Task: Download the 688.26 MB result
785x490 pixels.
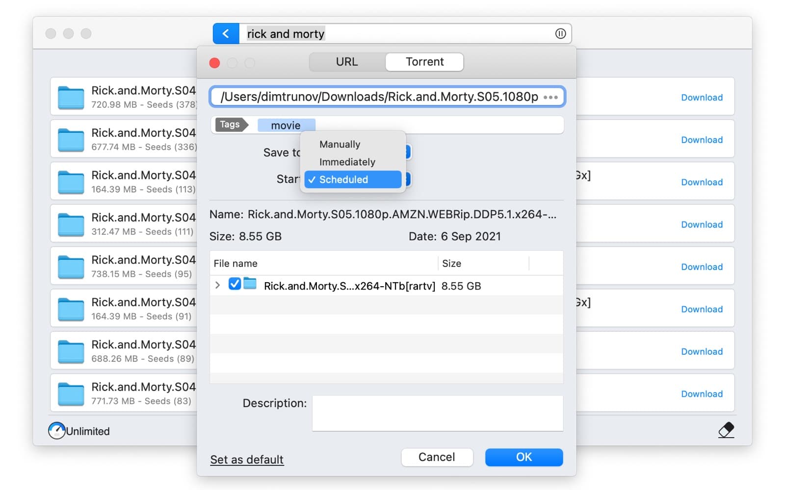Action: point(702,352)
